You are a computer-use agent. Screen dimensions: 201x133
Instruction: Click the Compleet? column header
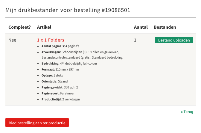(x=20, y=27)
